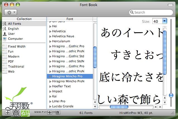This screenshot has width=178, height=119.
Task: Select the Computer collection icon
Action: pos(5,39)
